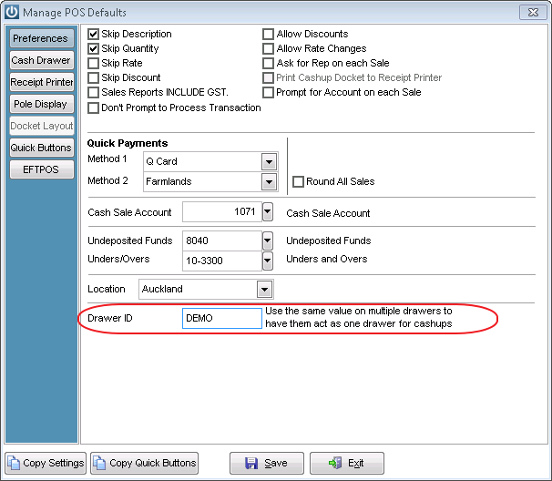Image resolution: width=552 pixels, height=481 pixels.
Task: Open the Cash Drawer section
Action: (42, 60)
